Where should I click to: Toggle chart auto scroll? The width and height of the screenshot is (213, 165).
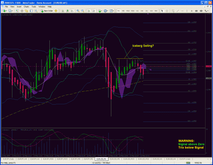(89, 11)
